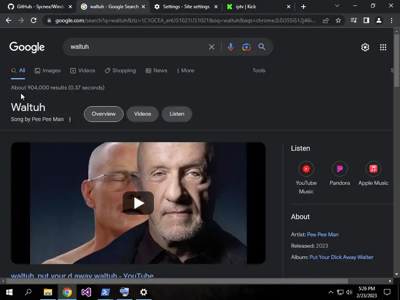Open Apple Music listen option
Viewport: 400px width, 300px height.
click(x=373, y=173)
